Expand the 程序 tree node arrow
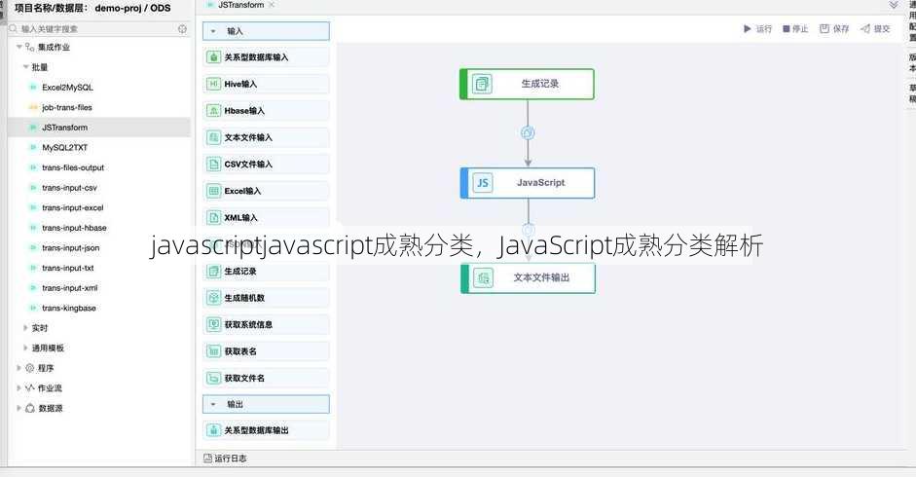Screen dimensions: 916x477 [18, 368]
